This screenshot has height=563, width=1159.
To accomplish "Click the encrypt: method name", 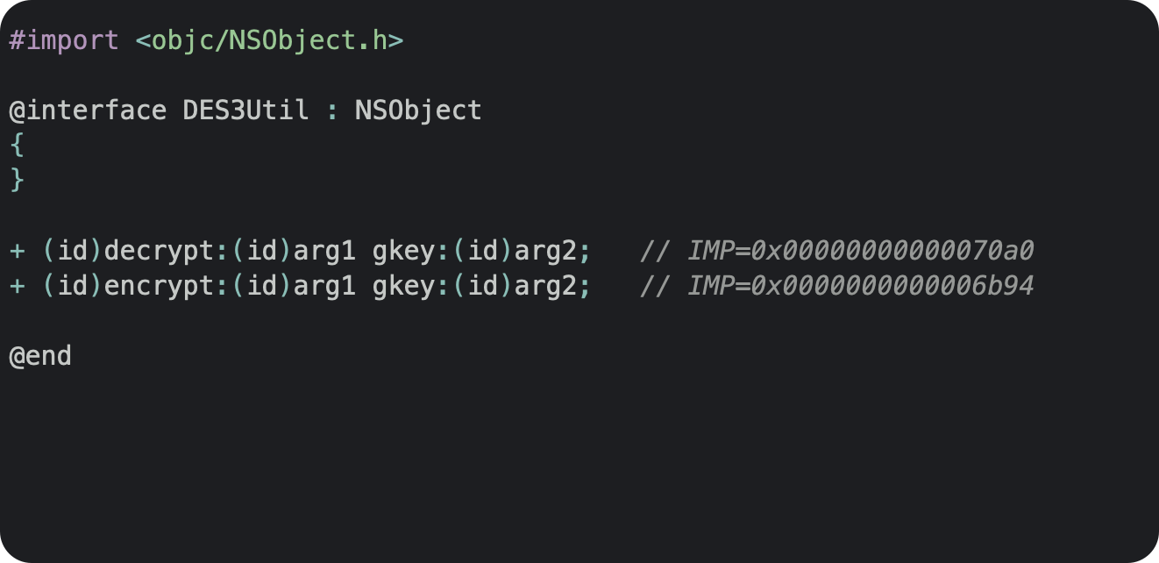I will pyautogui.click(x=166, y=287).
